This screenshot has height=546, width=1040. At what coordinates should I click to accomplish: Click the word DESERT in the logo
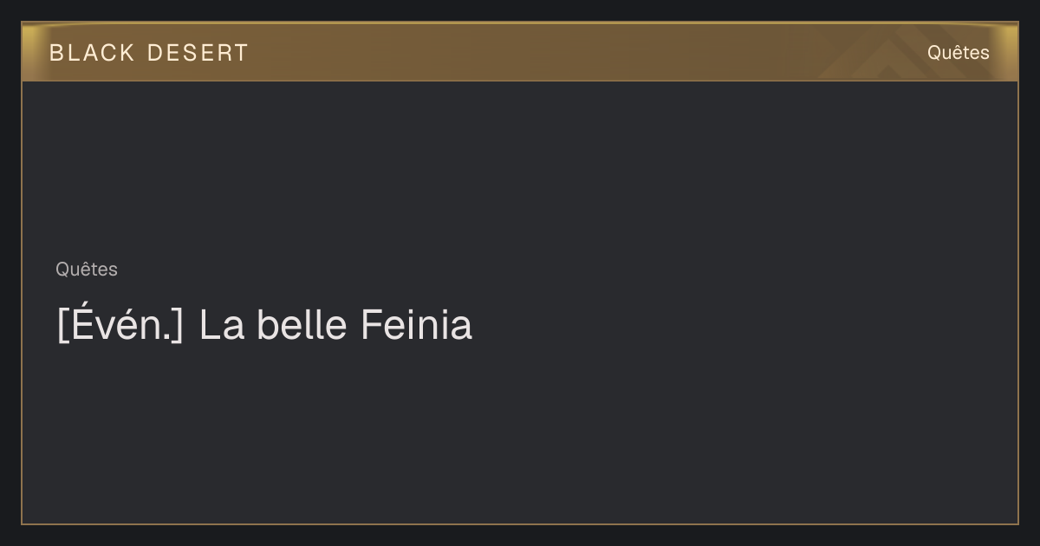(x=198, y=53)
